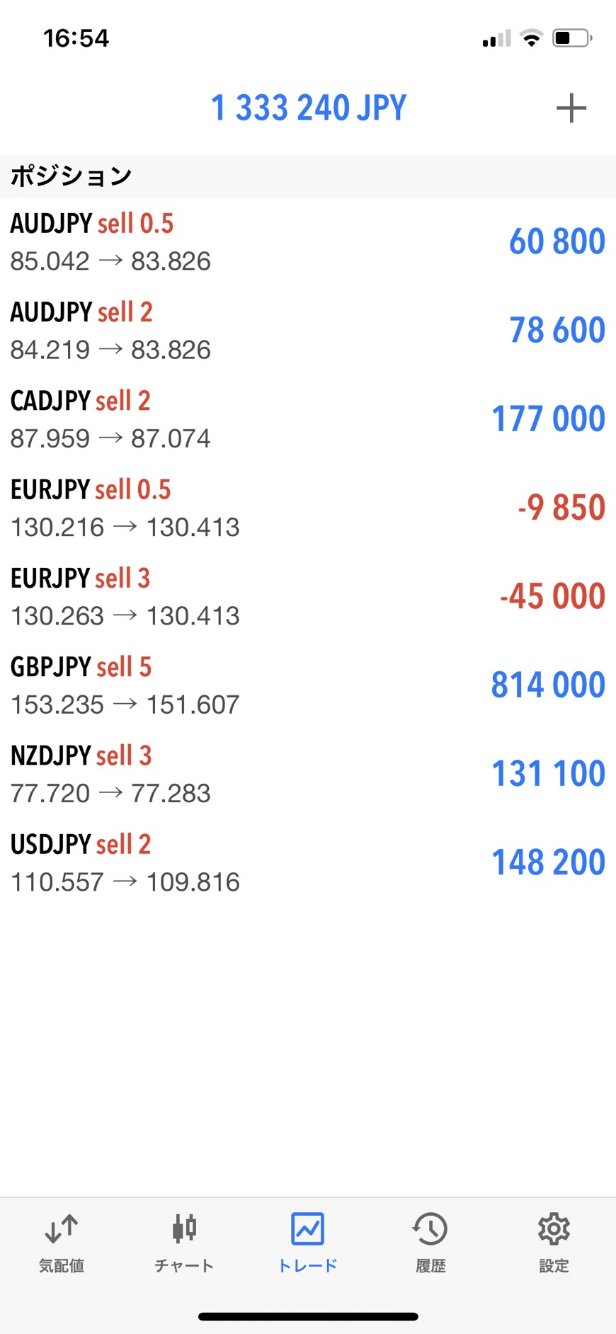Viewport: 616px width, 1334px height.
Task: Open the Settings (設定) gear icon
Action: click(554, 1229)
